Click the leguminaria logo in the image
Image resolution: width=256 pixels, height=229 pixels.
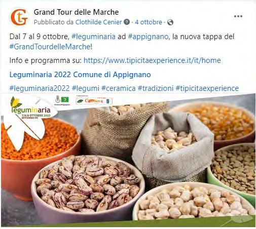[x=31, y=108]
